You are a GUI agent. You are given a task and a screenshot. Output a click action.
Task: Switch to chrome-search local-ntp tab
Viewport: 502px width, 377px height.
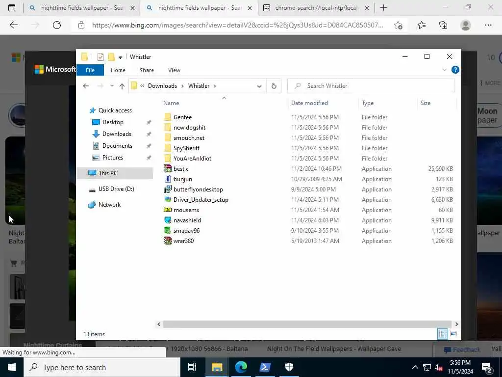[x=316, y=8]
